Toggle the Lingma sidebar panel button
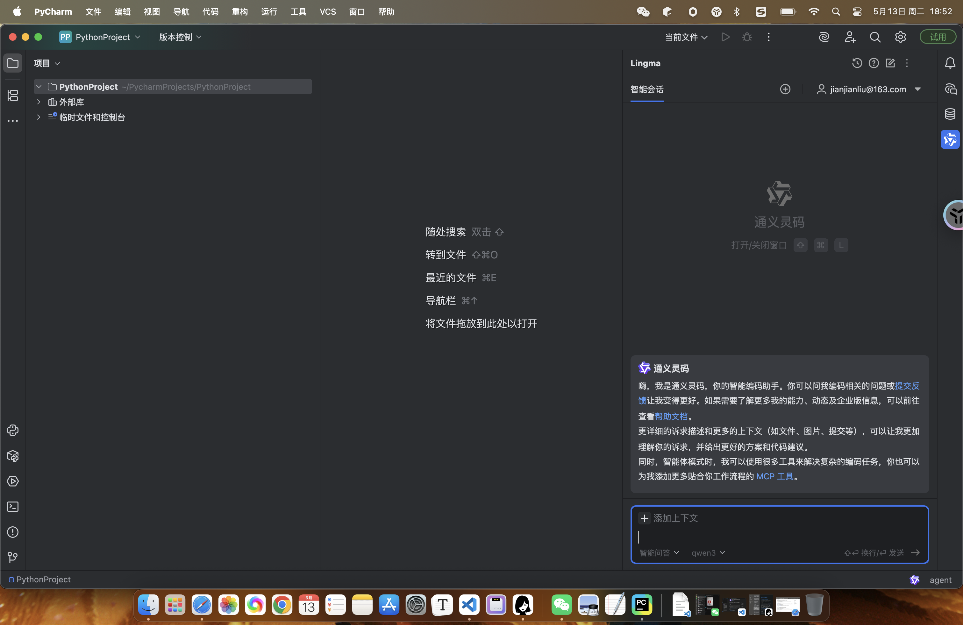 (x=950, y=139)
